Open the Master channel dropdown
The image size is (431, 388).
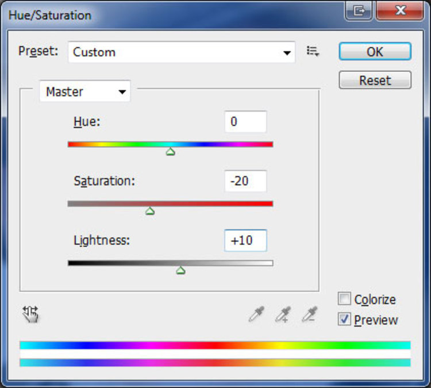[x=85, y=91]
